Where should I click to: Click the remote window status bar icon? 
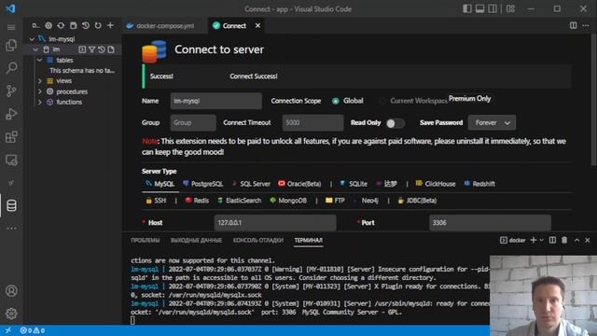tap(8, 330)
